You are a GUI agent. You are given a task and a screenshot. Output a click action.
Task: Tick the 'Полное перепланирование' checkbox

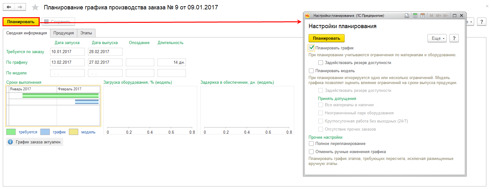coord(311,144)
